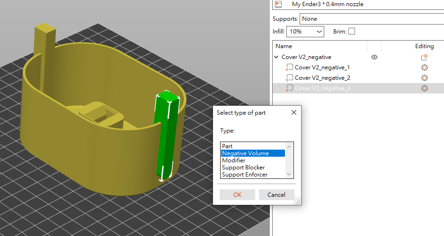Screen dimensions: 444x236
Task: Open settings gear for Cover V2_negative_3
Action: tap(424, 88)
